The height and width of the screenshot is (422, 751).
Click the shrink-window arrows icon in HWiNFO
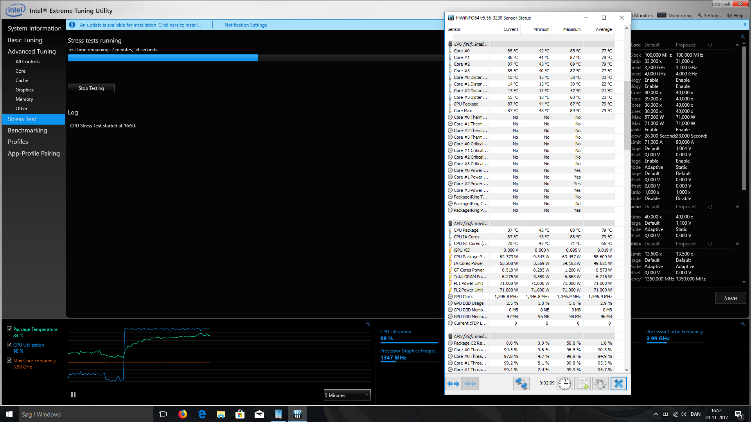[470, 384]
